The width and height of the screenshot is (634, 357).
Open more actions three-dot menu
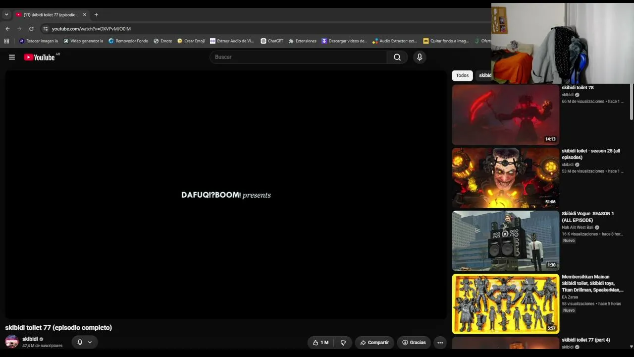click(x=440, y=343)
